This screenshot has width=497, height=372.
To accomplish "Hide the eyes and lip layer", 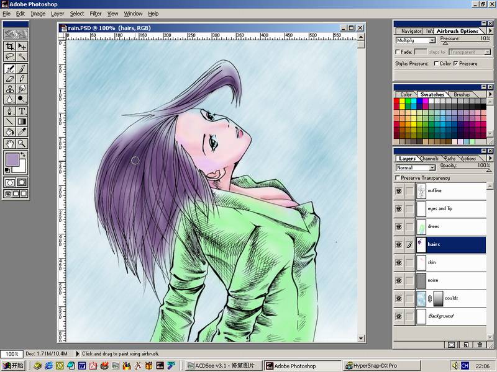I will pos(399,209).
